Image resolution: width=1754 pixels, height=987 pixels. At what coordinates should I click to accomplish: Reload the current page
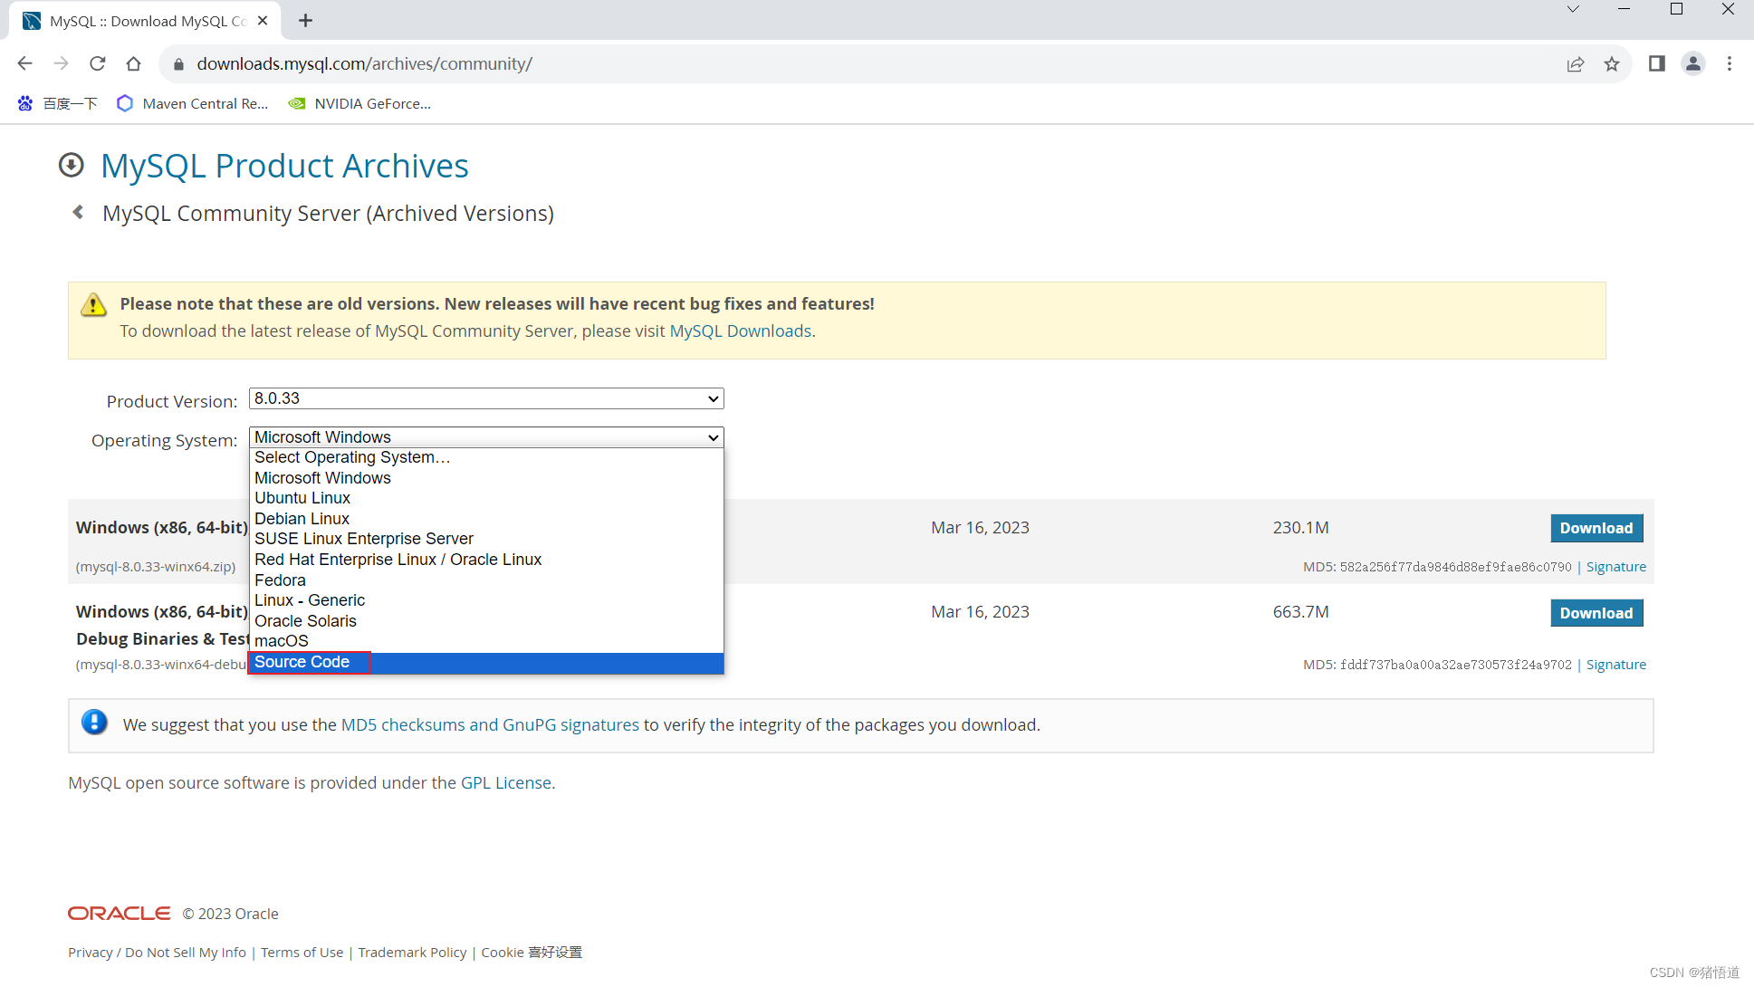coord(98,63)
